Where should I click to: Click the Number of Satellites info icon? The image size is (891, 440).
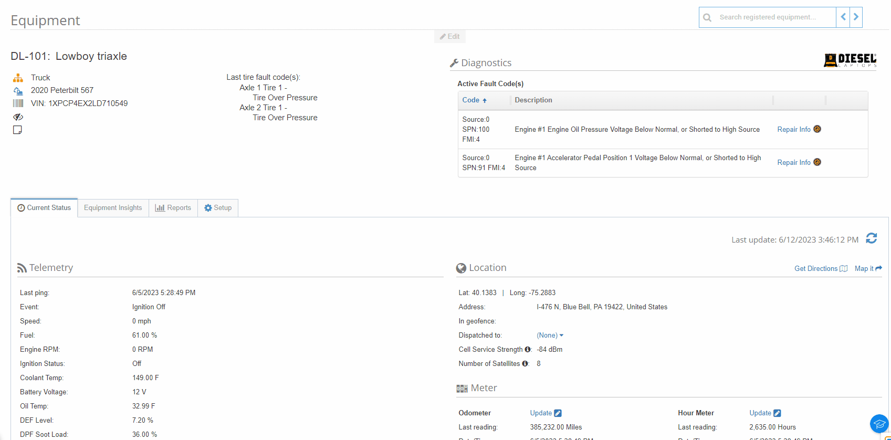coord(525,364)
